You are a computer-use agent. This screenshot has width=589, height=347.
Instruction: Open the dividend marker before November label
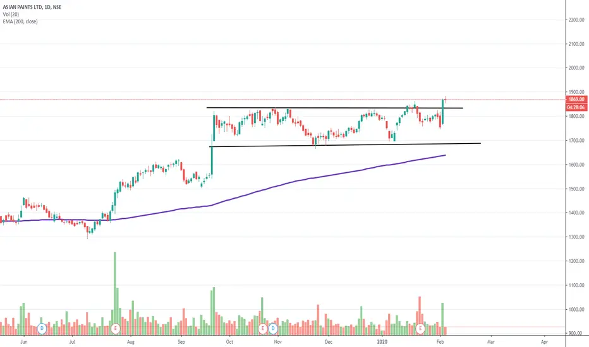[273, 329]
